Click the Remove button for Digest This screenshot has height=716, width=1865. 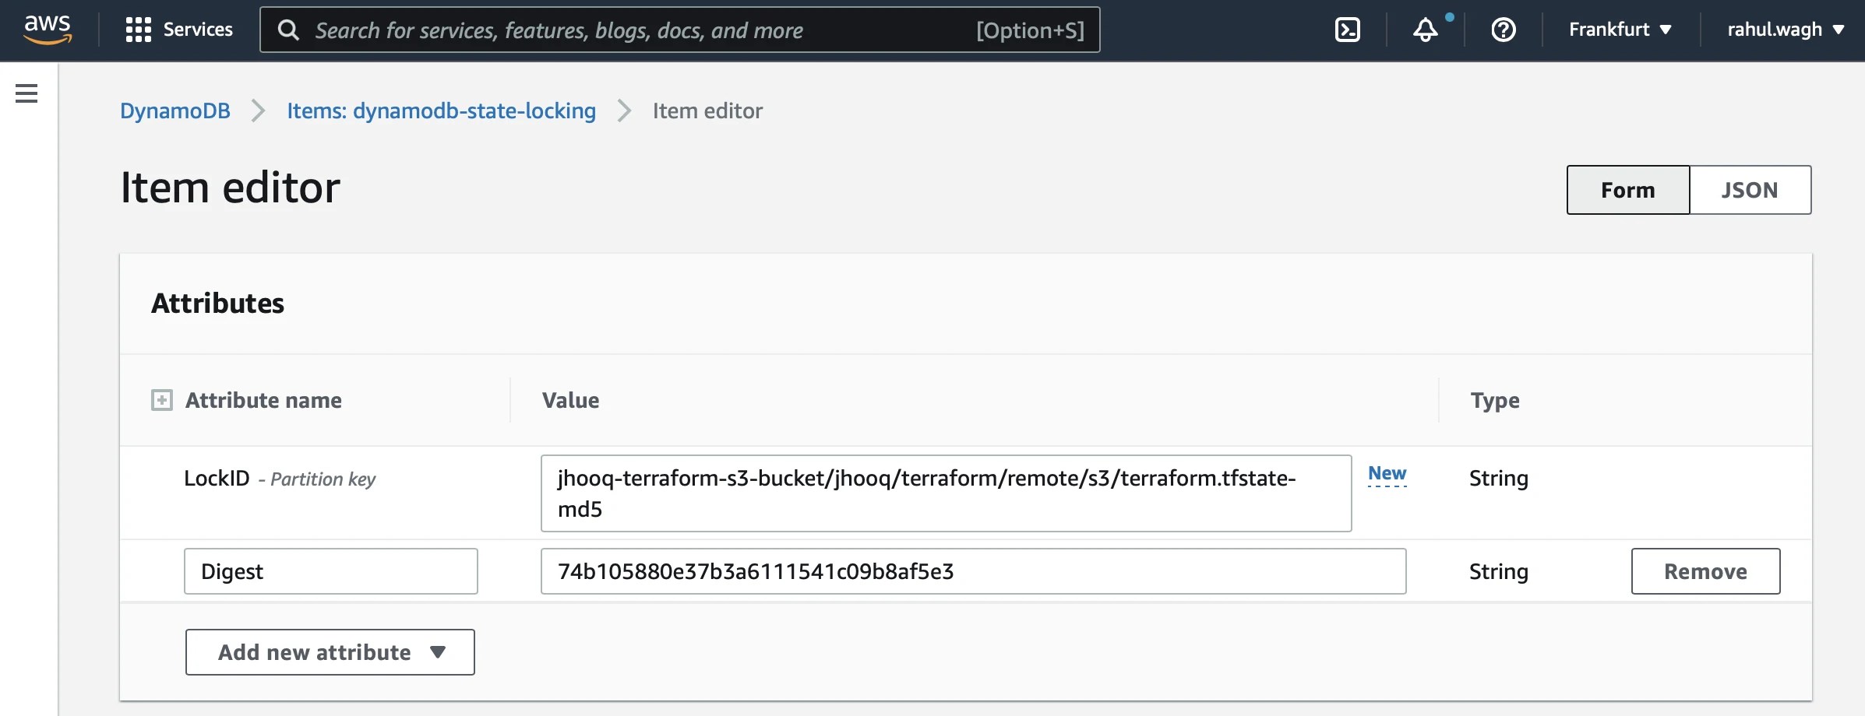pyautogui.click(x=1705, y=570)
